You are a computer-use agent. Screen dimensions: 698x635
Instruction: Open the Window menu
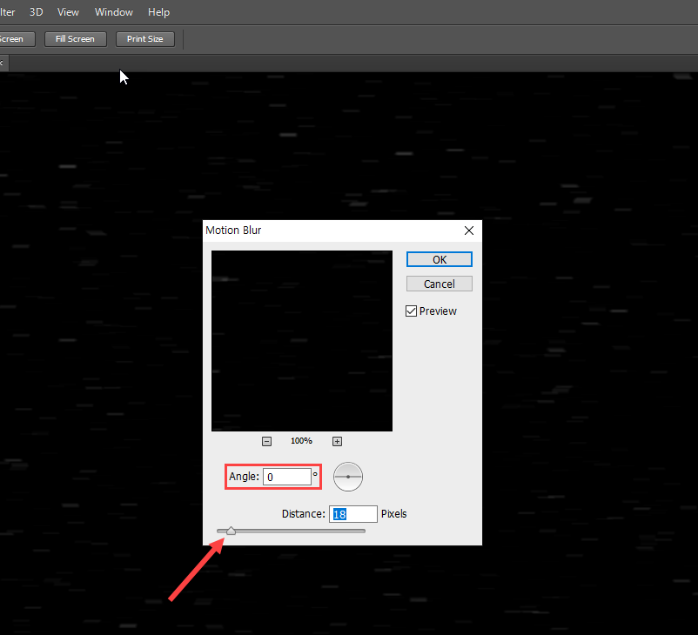[113, 12]
